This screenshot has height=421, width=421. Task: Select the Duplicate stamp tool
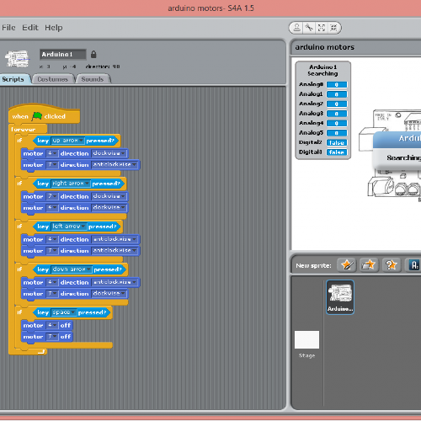[296, 28]
